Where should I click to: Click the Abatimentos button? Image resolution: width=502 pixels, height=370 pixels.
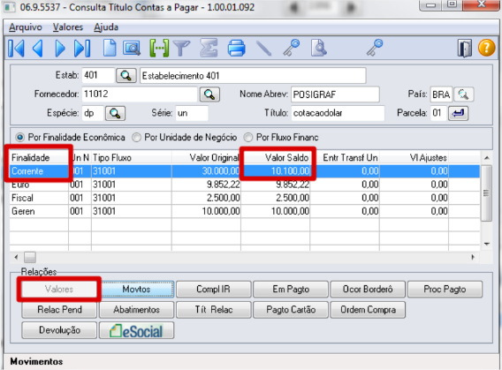pos(136,310)
